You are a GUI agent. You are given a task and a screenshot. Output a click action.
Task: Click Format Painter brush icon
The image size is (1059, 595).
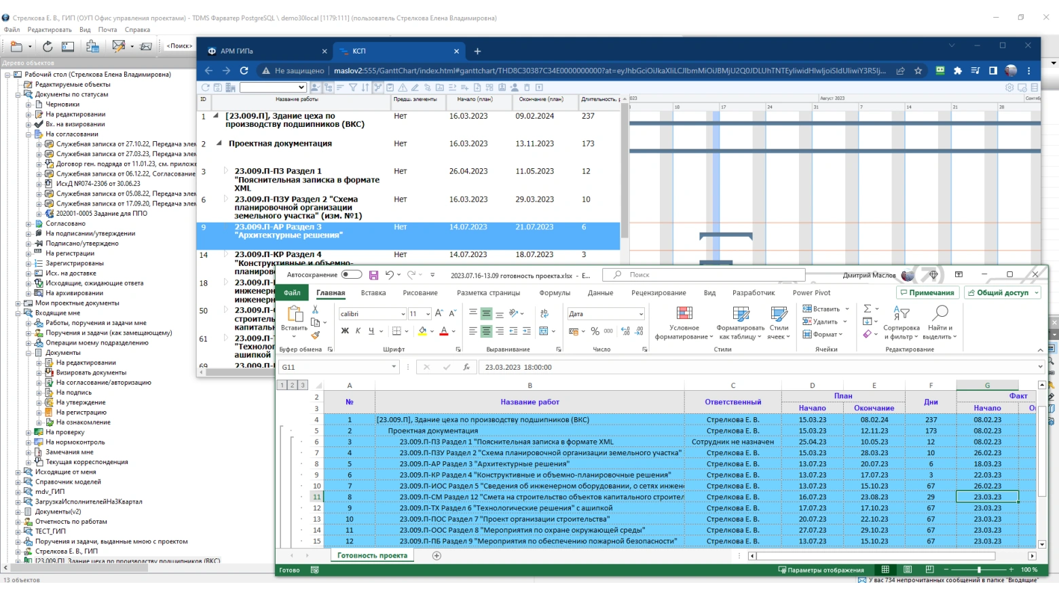coord(316,334)
